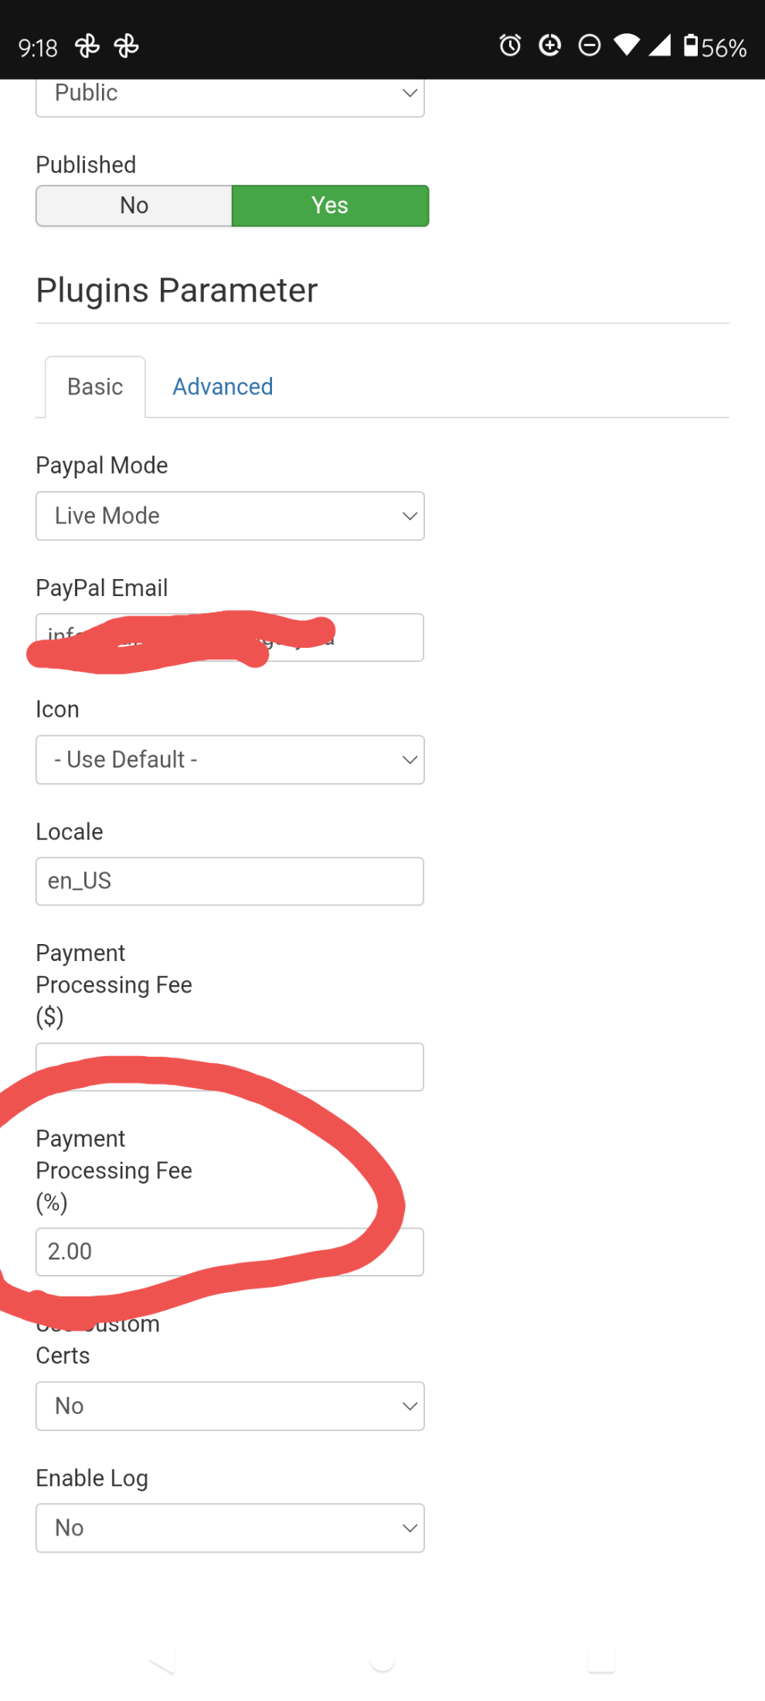The image size is (765, 1701).
Task: Focus the Locale en_US field
Action: (x=229, y=881)
